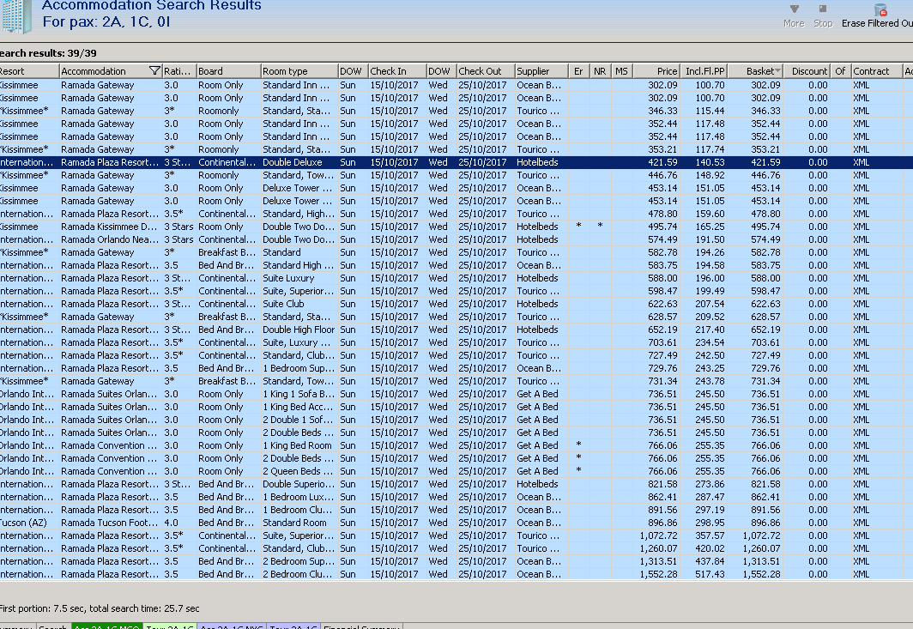This screenshot has height=629, width=913.
Task: Click the 1 Bedroom Lux... room cell
Action: click(299, 497)
